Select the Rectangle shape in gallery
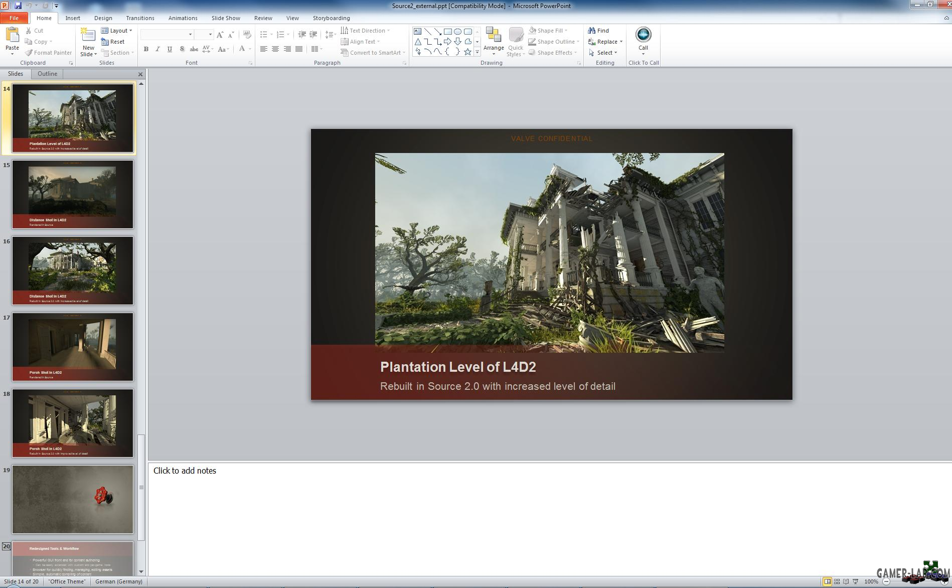 447,31
